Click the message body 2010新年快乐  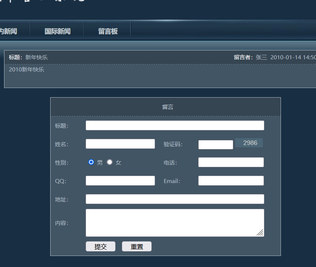[x=27, y=69]
